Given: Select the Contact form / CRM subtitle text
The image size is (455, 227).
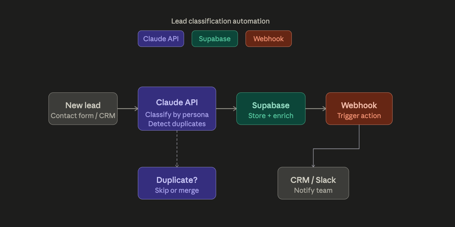Looking at the screenshot, I should (83, 116).
